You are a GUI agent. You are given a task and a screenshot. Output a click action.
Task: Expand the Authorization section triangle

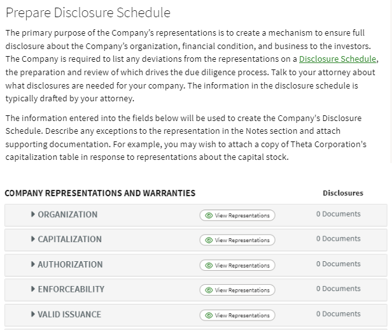click(x=32, y=264)
